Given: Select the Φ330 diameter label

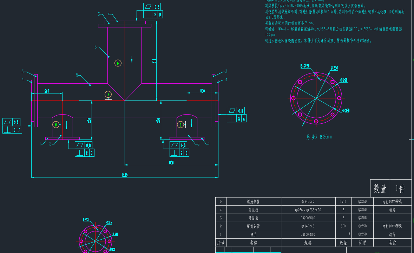Looking at the screenshot, I should [x=334, y=68].
